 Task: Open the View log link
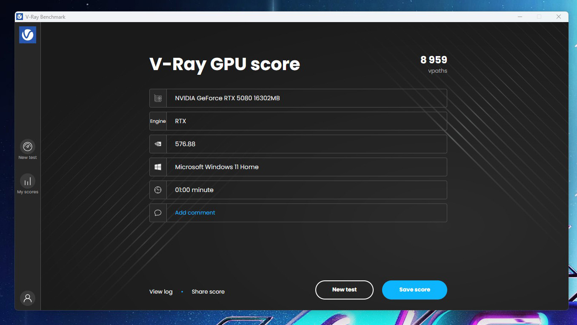pos(161,292)
